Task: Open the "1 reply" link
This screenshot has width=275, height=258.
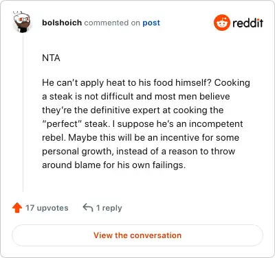Action: pos(109,208)
